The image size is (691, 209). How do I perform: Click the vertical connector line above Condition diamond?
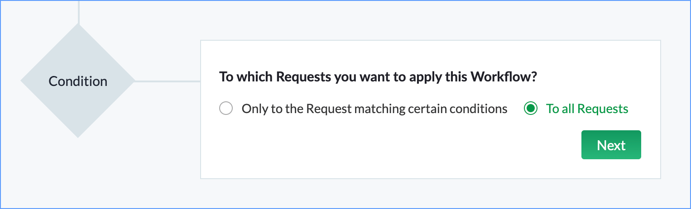tap(79, 11)
